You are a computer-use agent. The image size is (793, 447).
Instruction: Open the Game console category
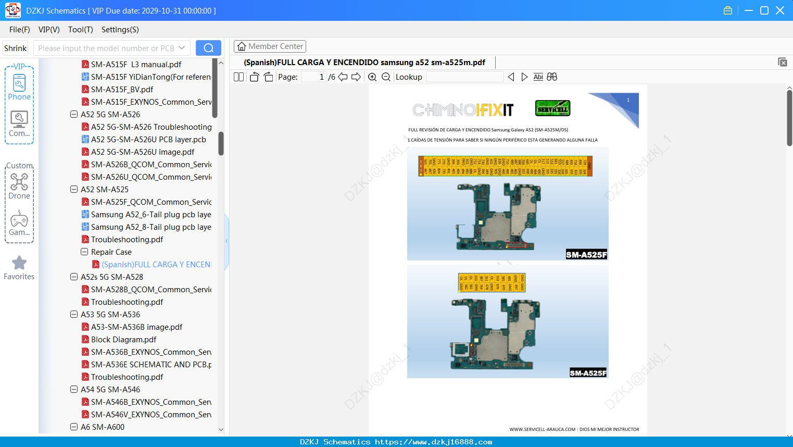coord(19,223)
